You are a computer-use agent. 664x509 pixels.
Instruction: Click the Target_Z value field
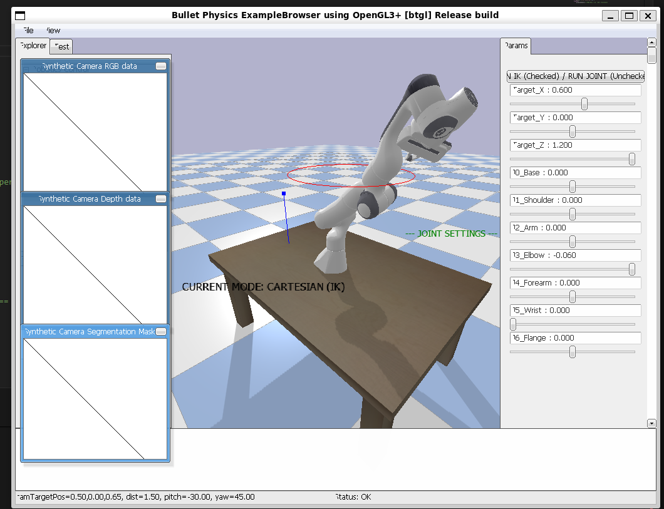pos(576,145)
